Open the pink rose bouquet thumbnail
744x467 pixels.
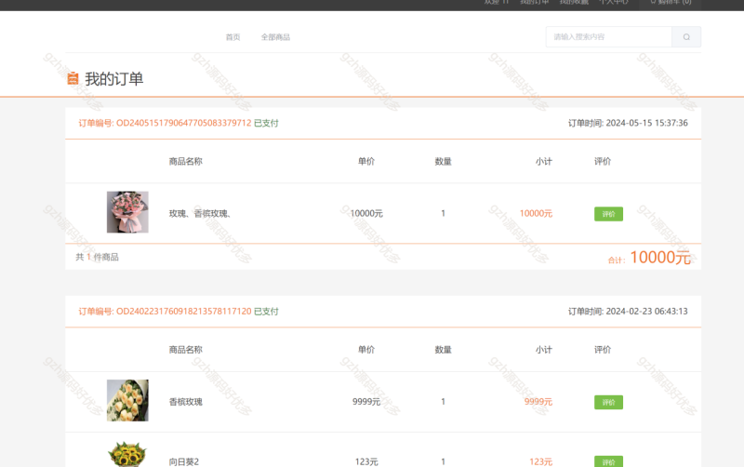(127, 212)
